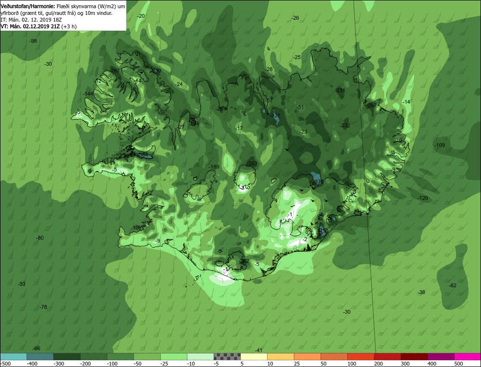
Task: Click the '-78' map value
Action: point(43,307)
